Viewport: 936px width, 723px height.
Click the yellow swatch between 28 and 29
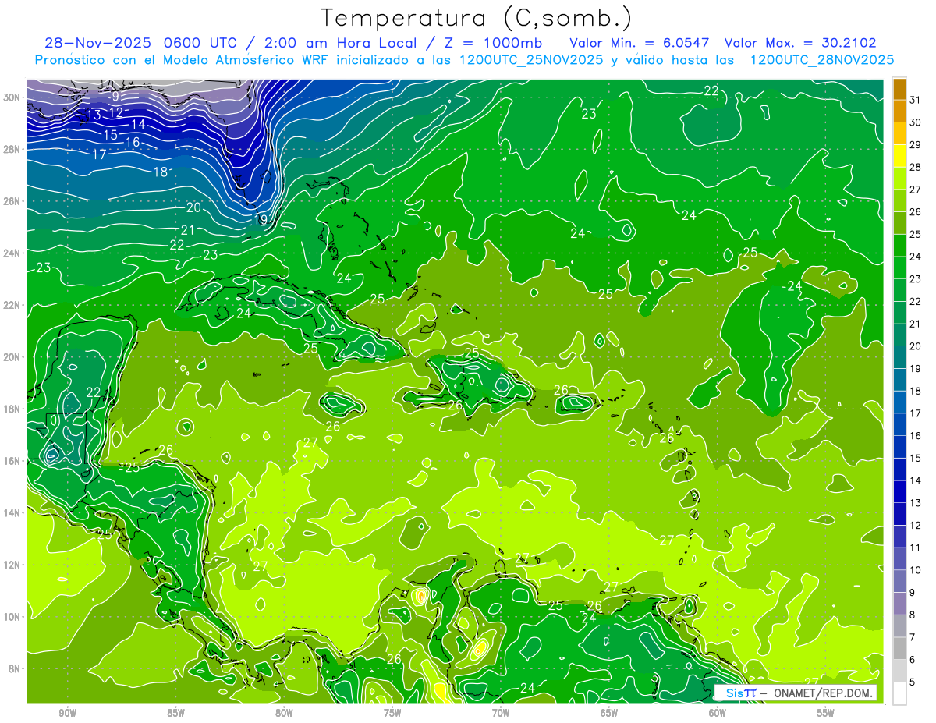(x=899, y=156)
